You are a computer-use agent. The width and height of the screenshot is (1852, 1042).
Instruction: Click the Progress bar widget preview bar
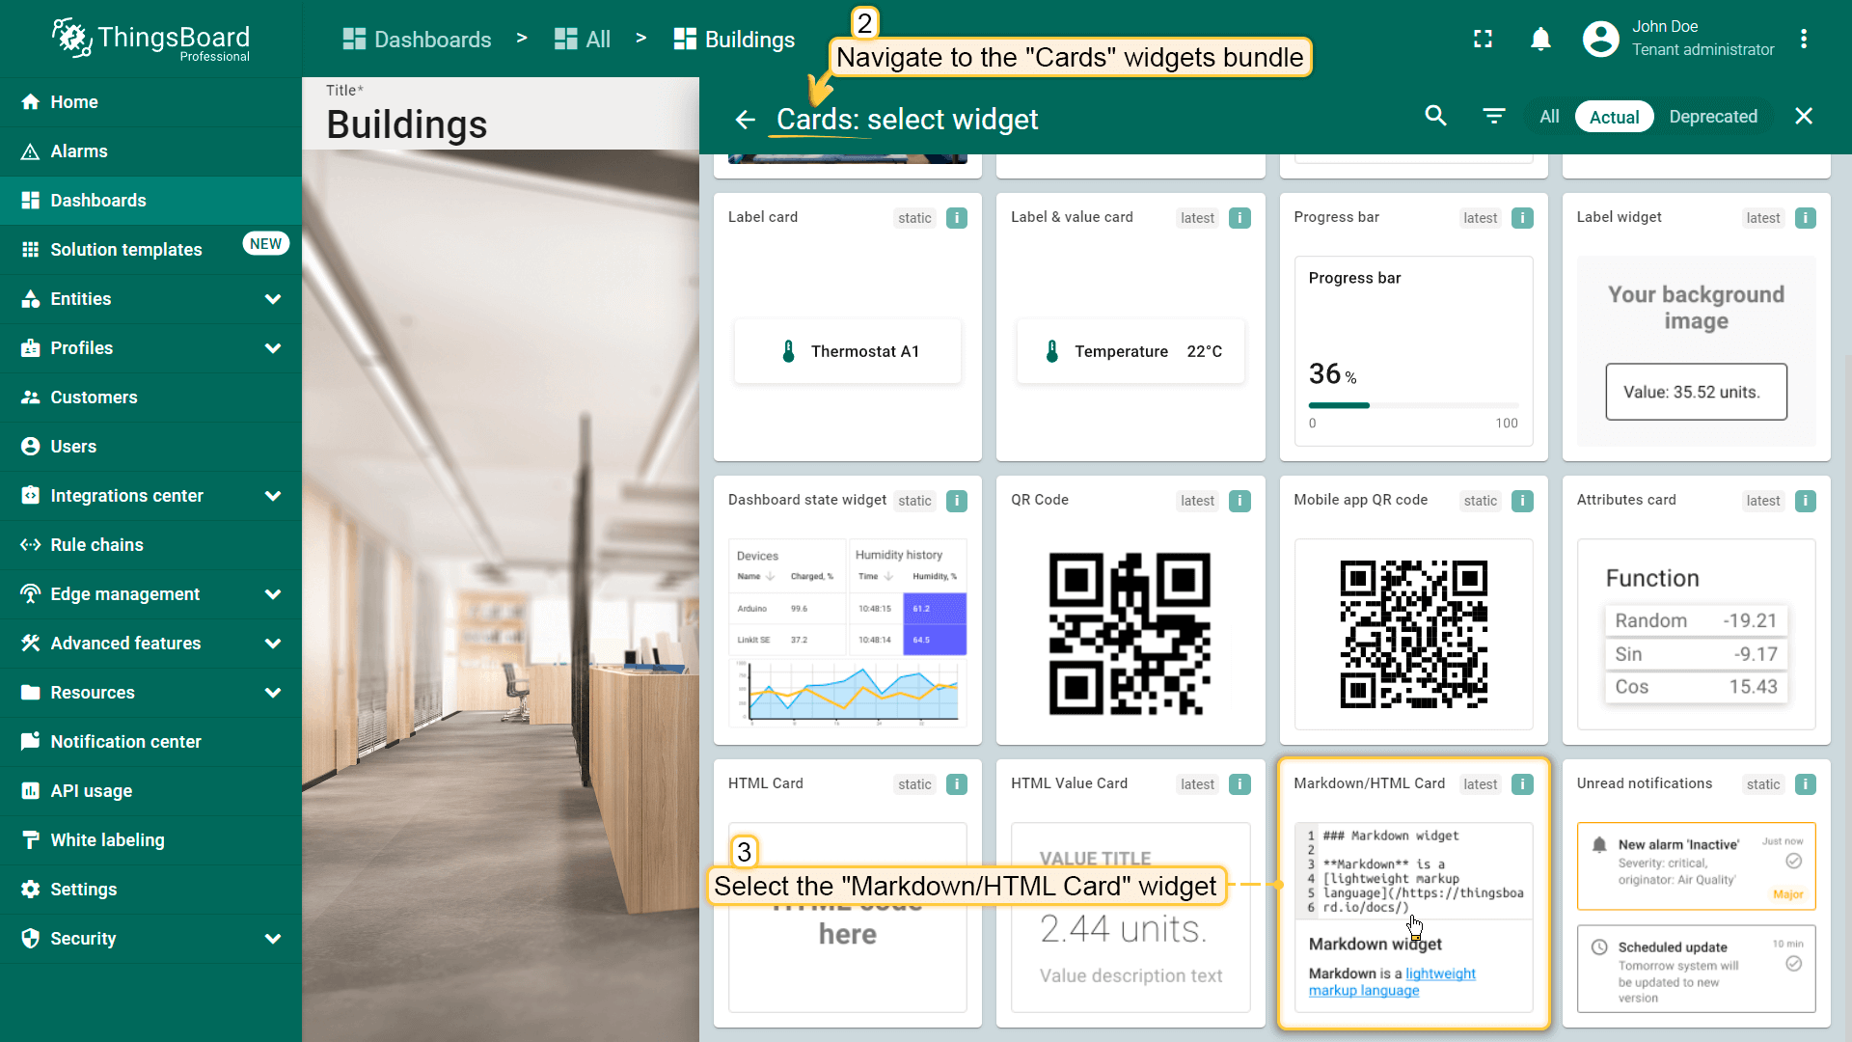tap(1412, 405)
